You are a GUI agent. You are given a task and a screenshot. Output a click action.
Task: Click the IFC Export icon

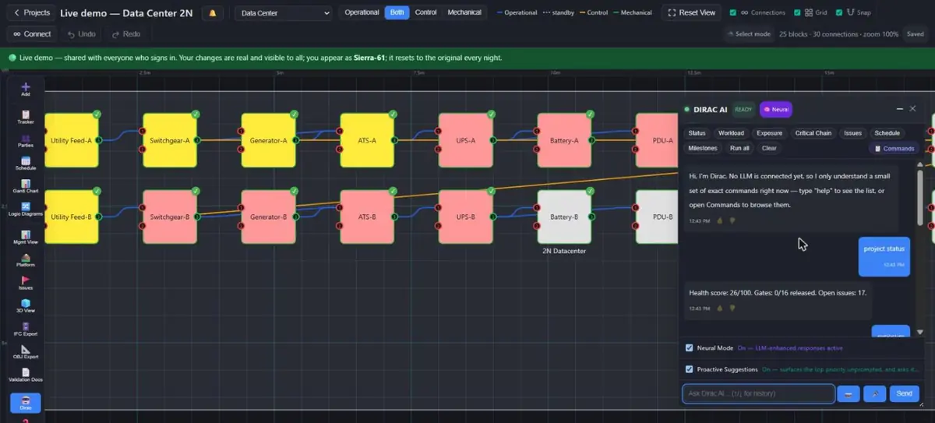click(x=26, y=329)
